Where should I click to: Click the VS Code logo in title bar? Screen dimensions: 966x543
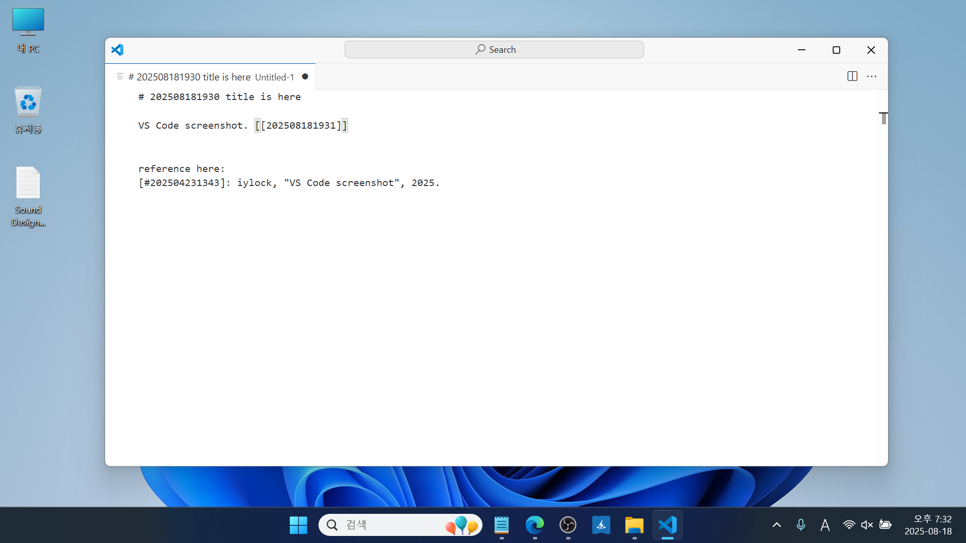[117, 50]
